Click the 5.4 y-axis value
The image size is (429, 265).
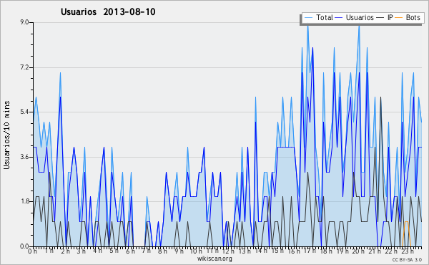[24, 112]
